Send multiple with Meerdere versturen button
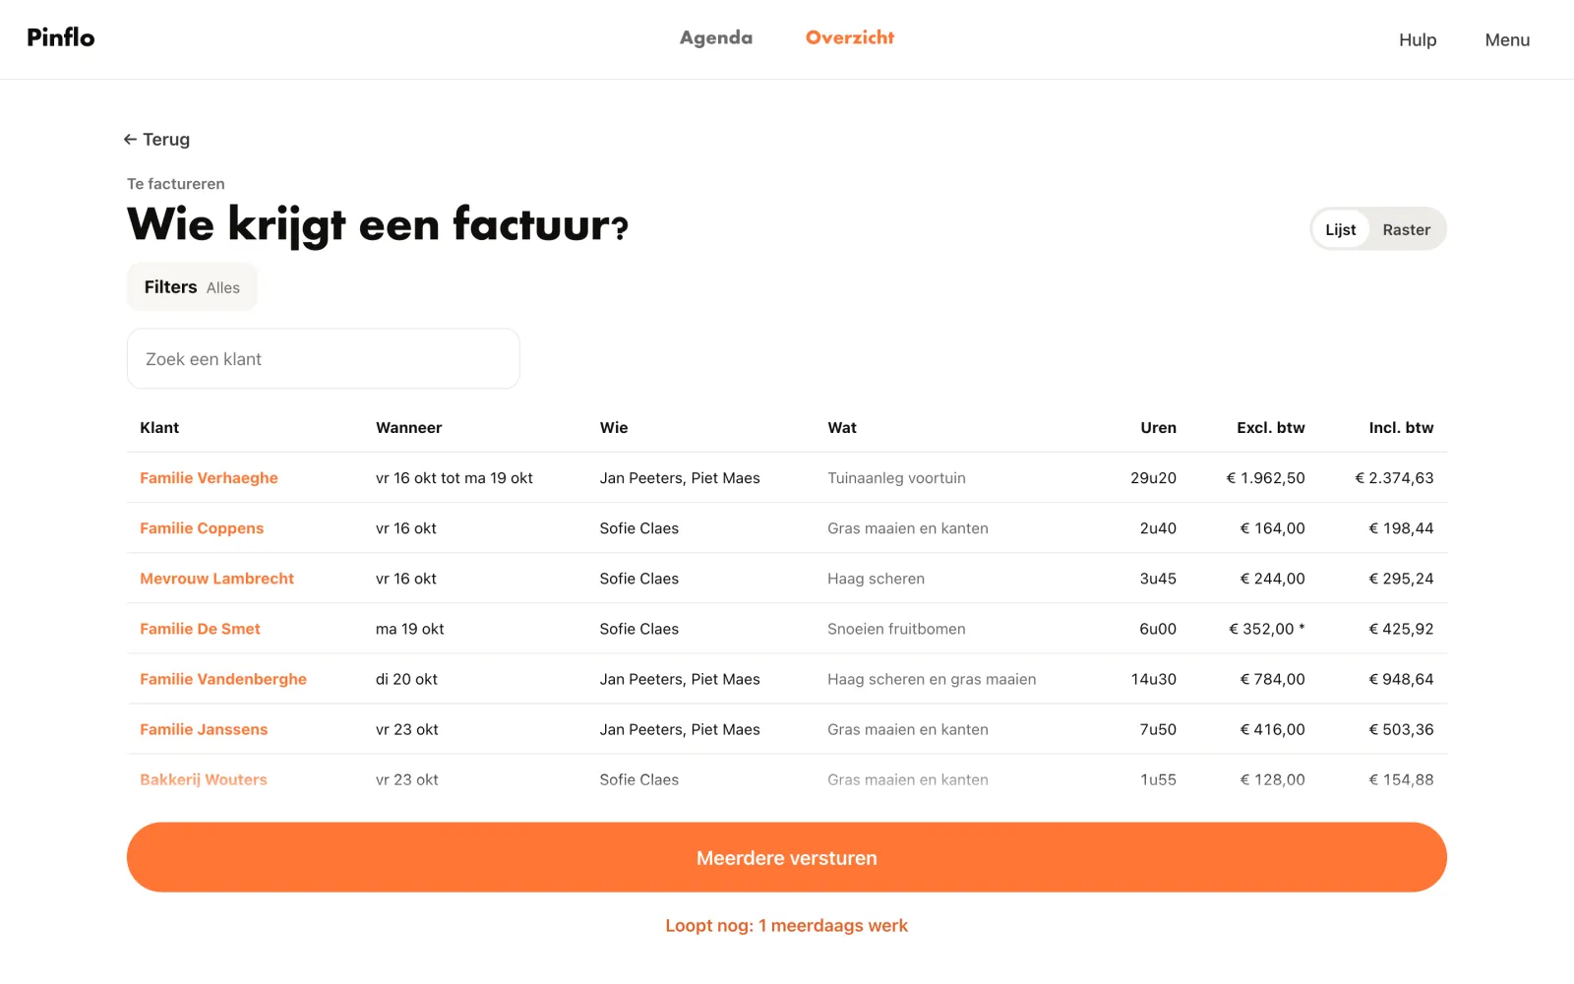The width and height of the screenshot is (1574, 984). [787, 857]
